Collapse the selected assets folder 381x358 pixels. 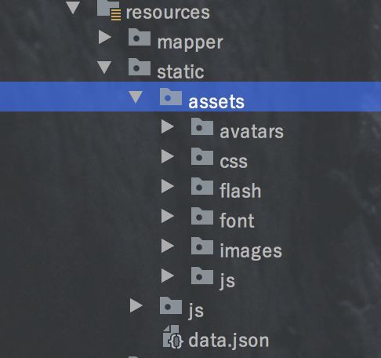tap(136, 97)
